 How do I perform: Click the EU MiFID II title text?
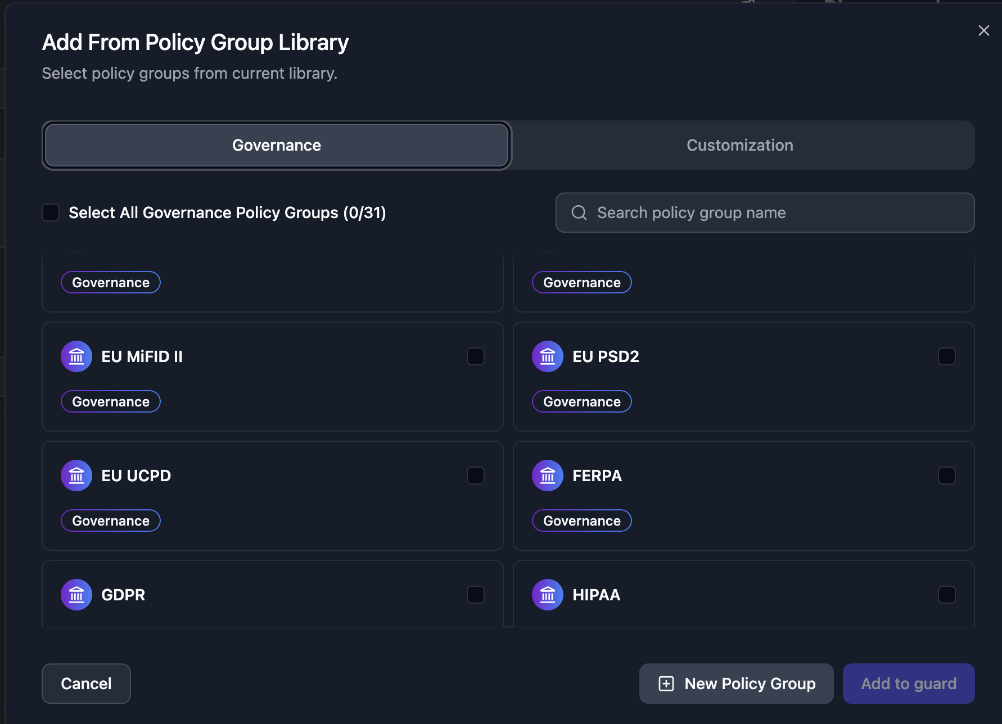click(142, 356)
